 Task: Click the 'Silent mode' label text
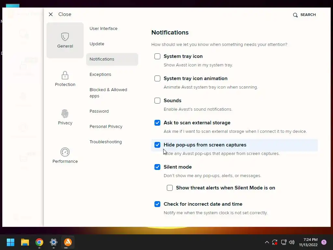tap(178, 167)
